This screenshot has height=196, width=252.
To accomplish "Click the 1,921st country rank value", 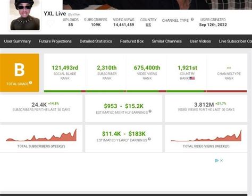I will click(x=187, y=67).
